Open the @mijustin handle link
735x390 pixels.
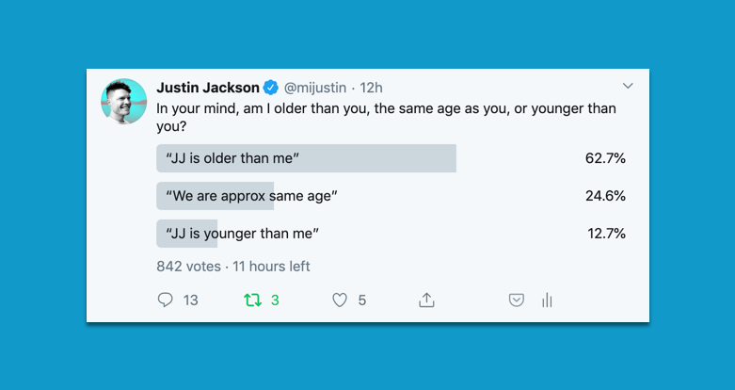click(x=314, y=88)
